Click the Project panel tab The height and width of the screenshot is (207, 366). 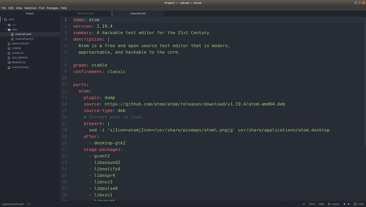tap(30, 14)
